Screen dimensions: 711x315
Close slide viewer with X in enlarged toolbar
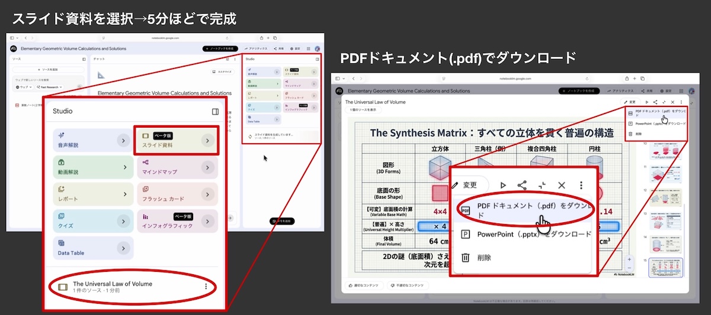pos(562,185)
